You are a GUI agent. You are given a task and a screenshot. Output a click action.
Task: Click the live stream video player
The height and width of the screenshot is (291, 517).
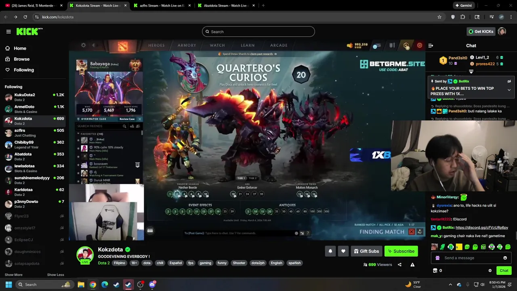[247, 140]
